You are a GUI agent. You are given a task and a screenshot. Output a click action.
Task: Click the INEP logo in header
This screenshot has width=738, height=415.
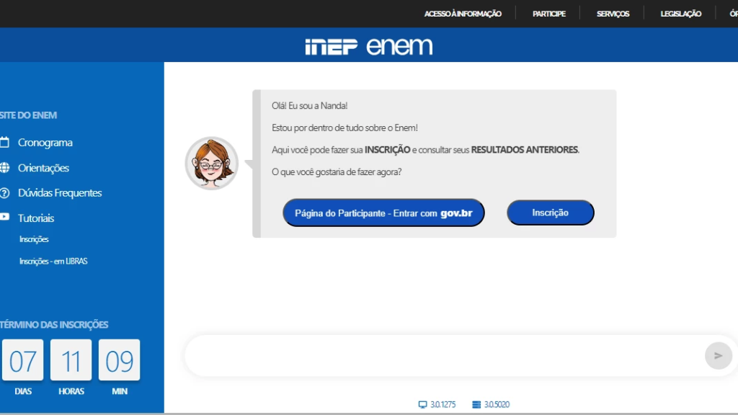331,47
